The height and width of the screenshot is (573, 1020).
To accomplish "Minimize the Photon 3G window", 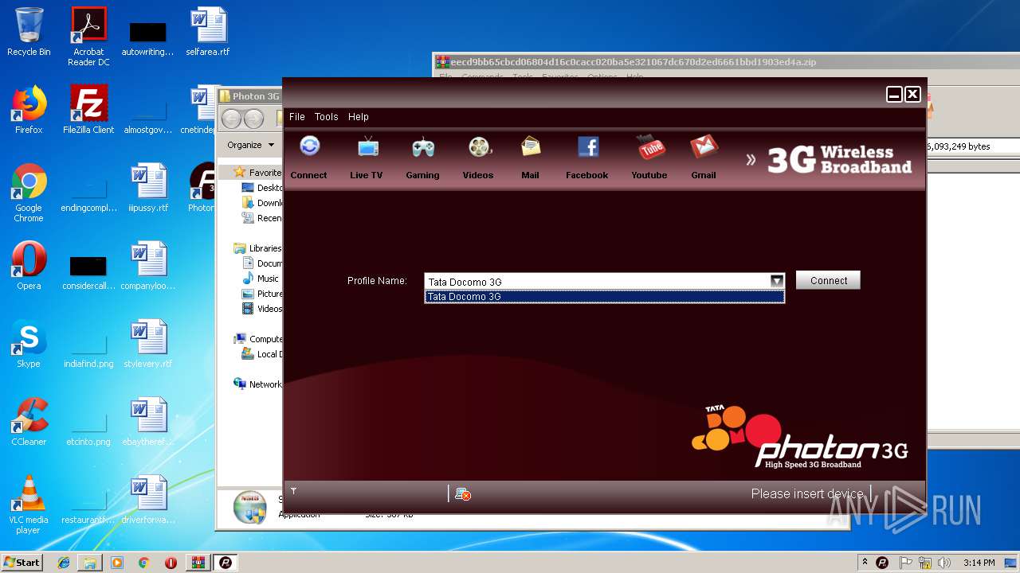I will click(894, 95).
